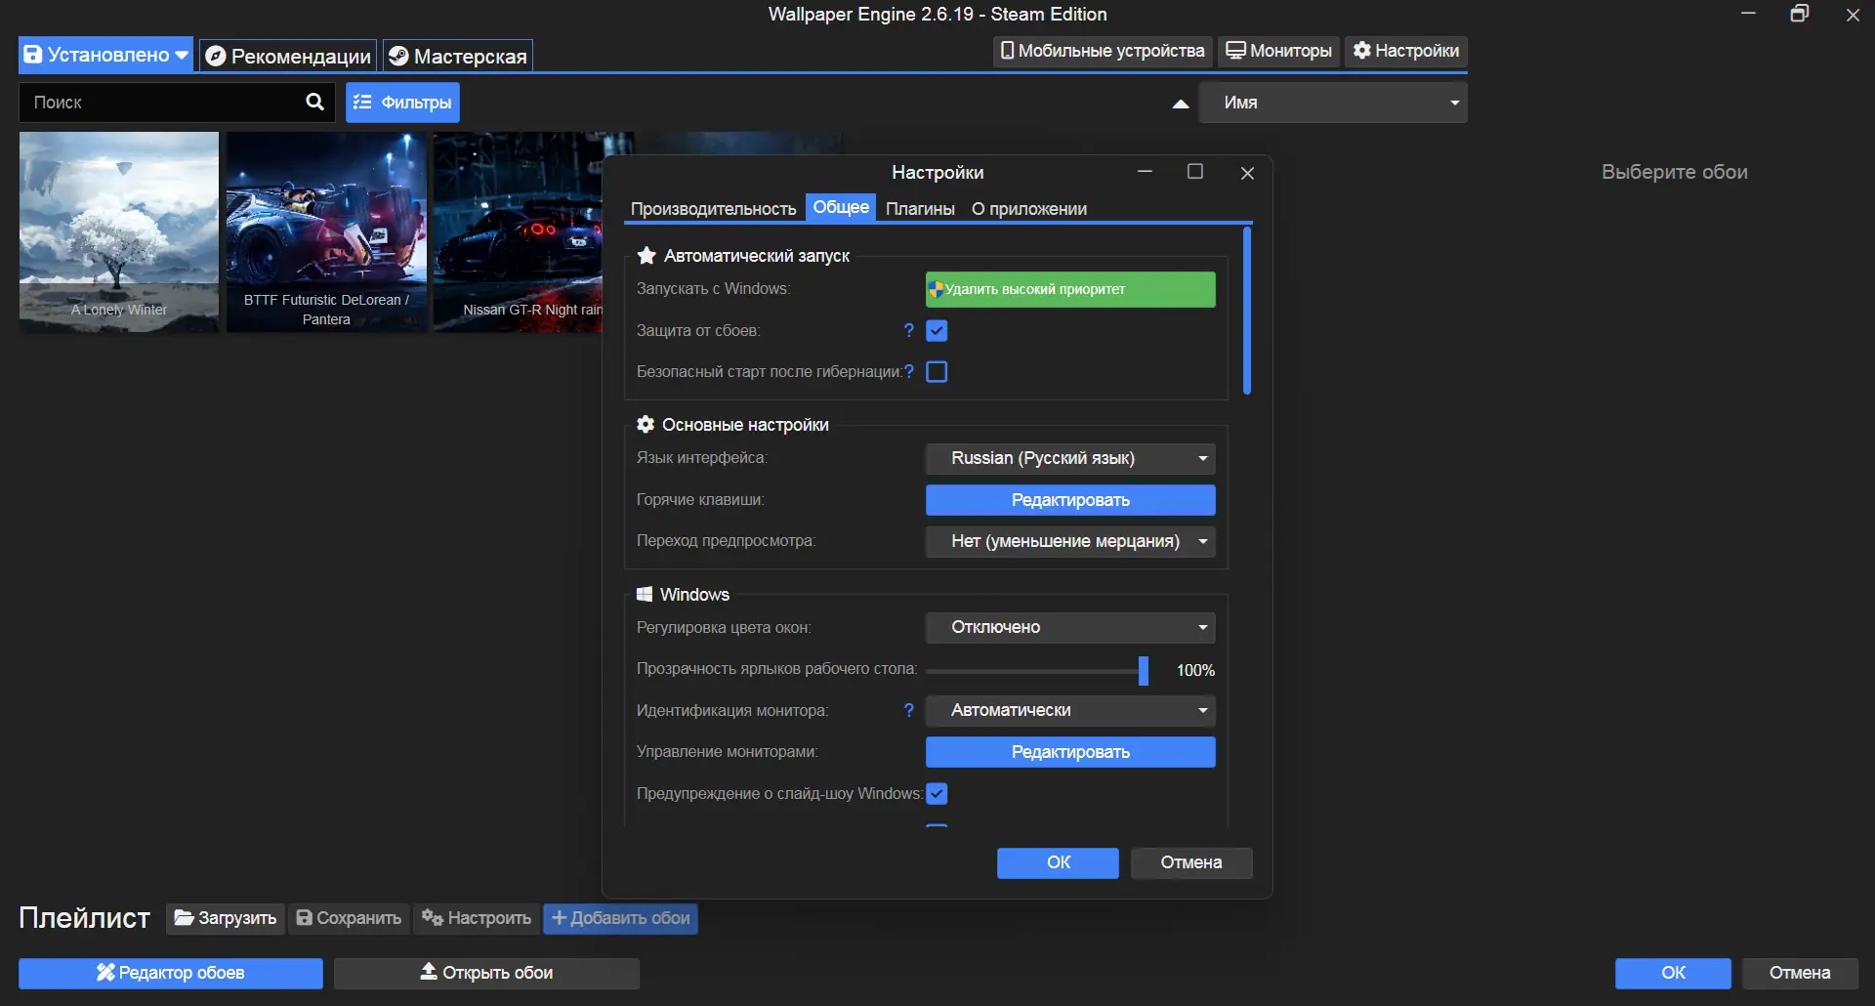The height and width of the screenshot is (1006, 1875).
Task: Open the Идентификация монитора dropdown
Action: tap(1070, 710)
